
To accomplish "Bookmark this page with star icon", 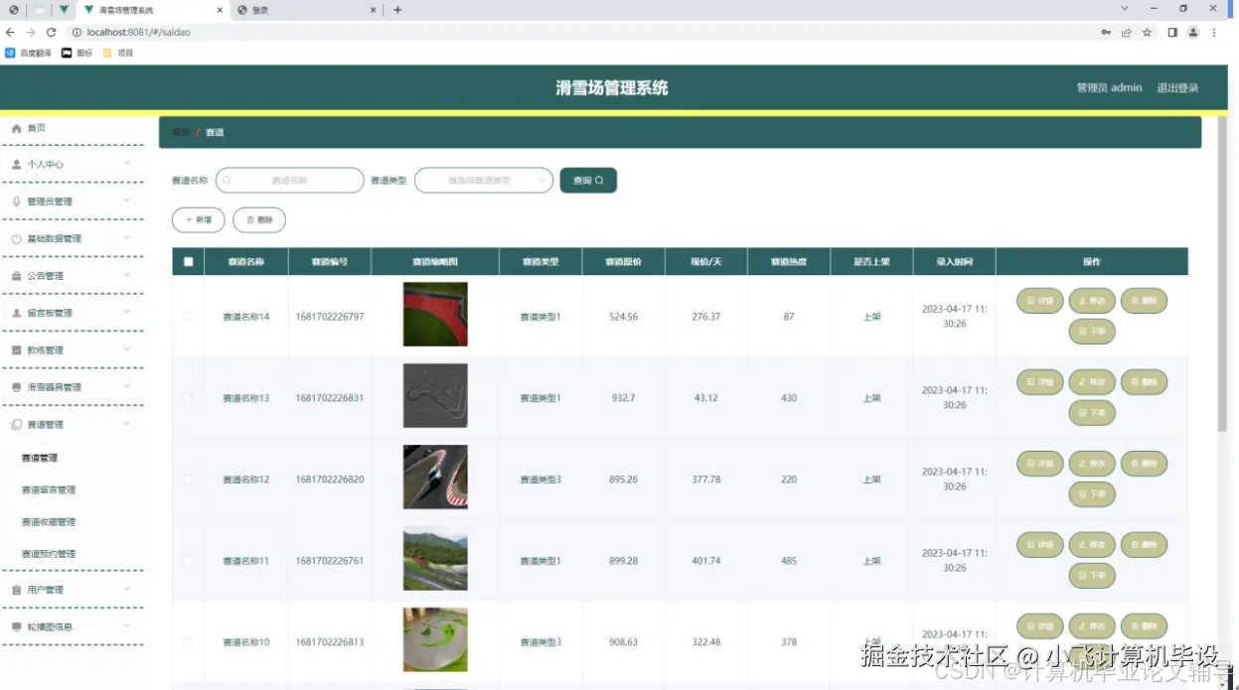I will pos(1147,32).
